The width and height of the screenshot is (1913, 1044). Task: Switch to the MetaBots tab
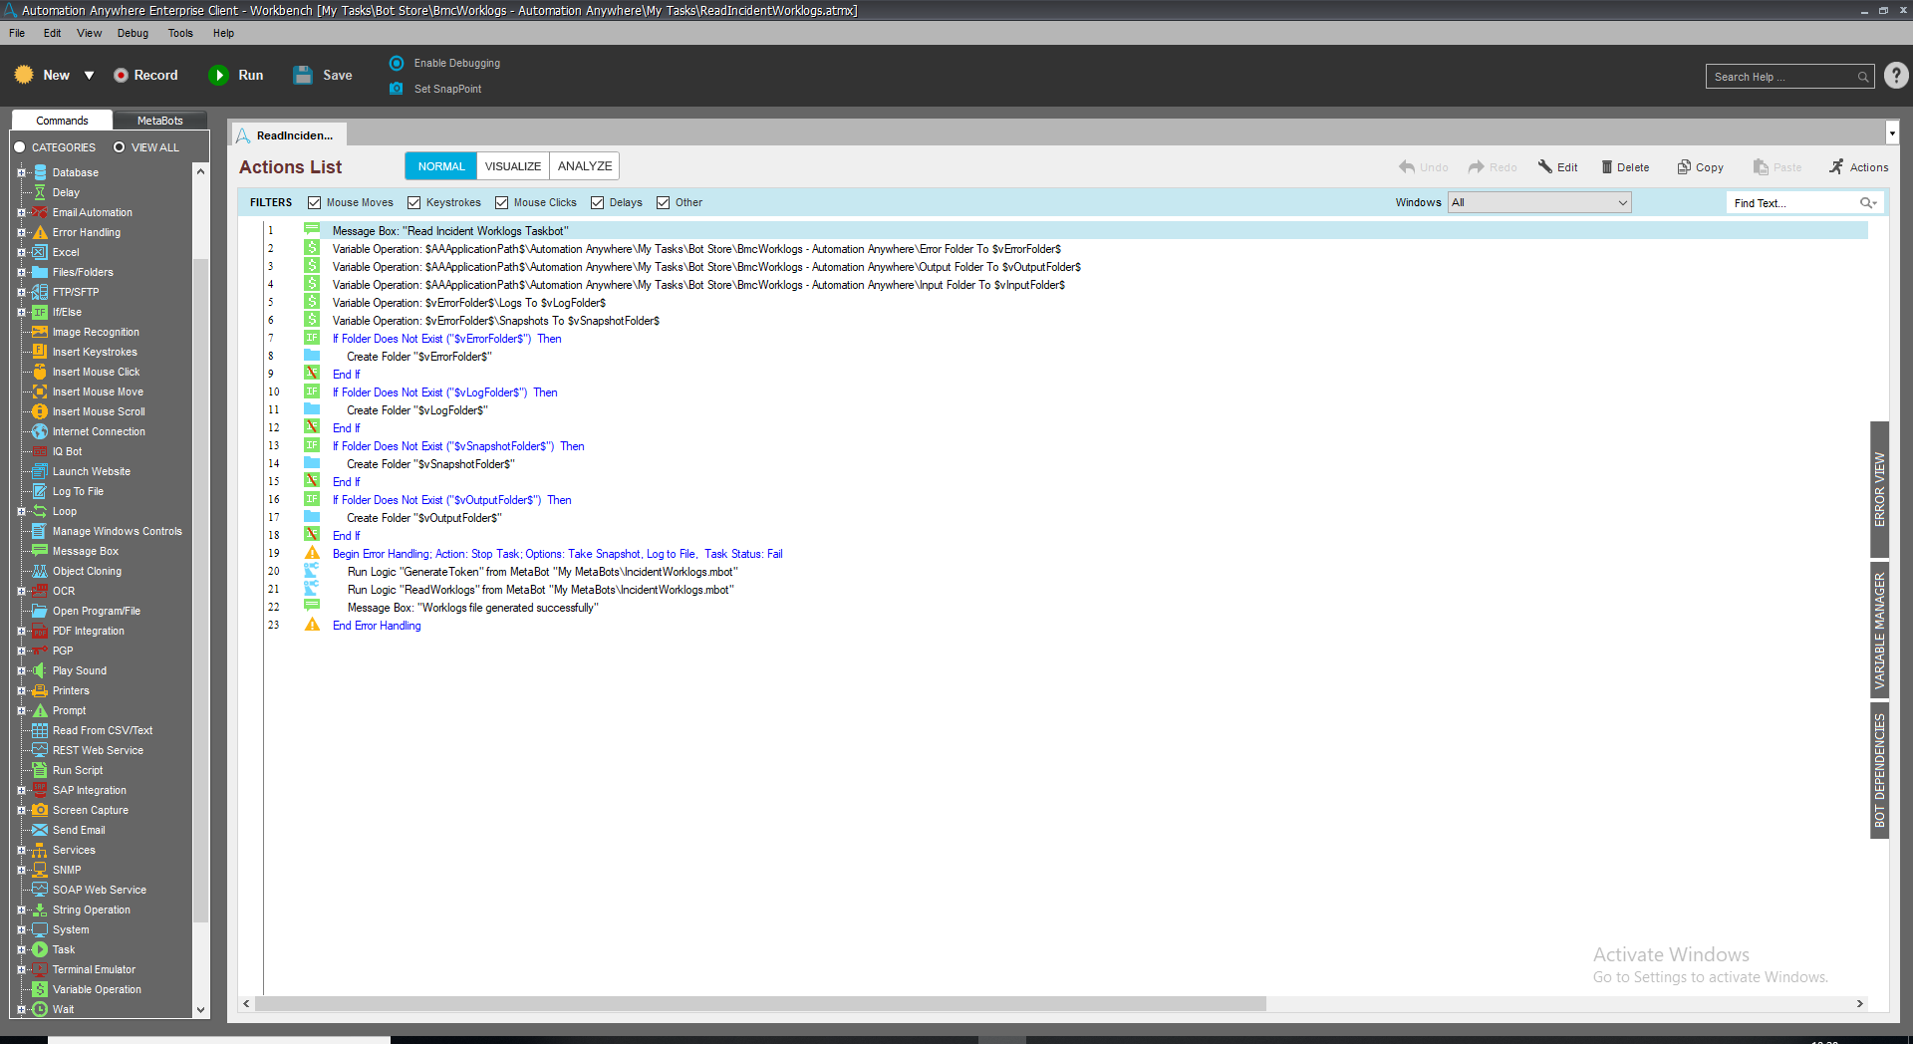(x=159, y=121)
